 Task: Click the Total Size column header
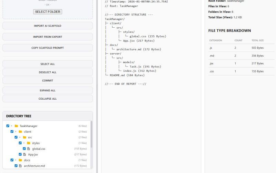(x=257, y=40)
